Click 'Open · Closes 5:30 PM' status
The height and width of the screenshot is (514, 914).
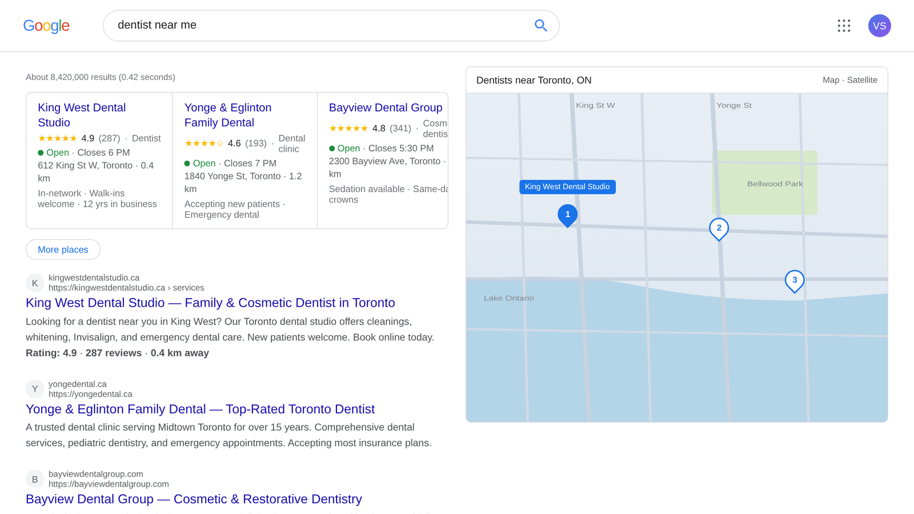click(381, 148)
